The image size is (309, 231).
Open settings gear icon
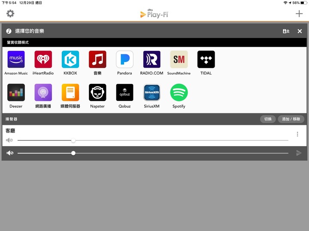[x=10, y=14]
